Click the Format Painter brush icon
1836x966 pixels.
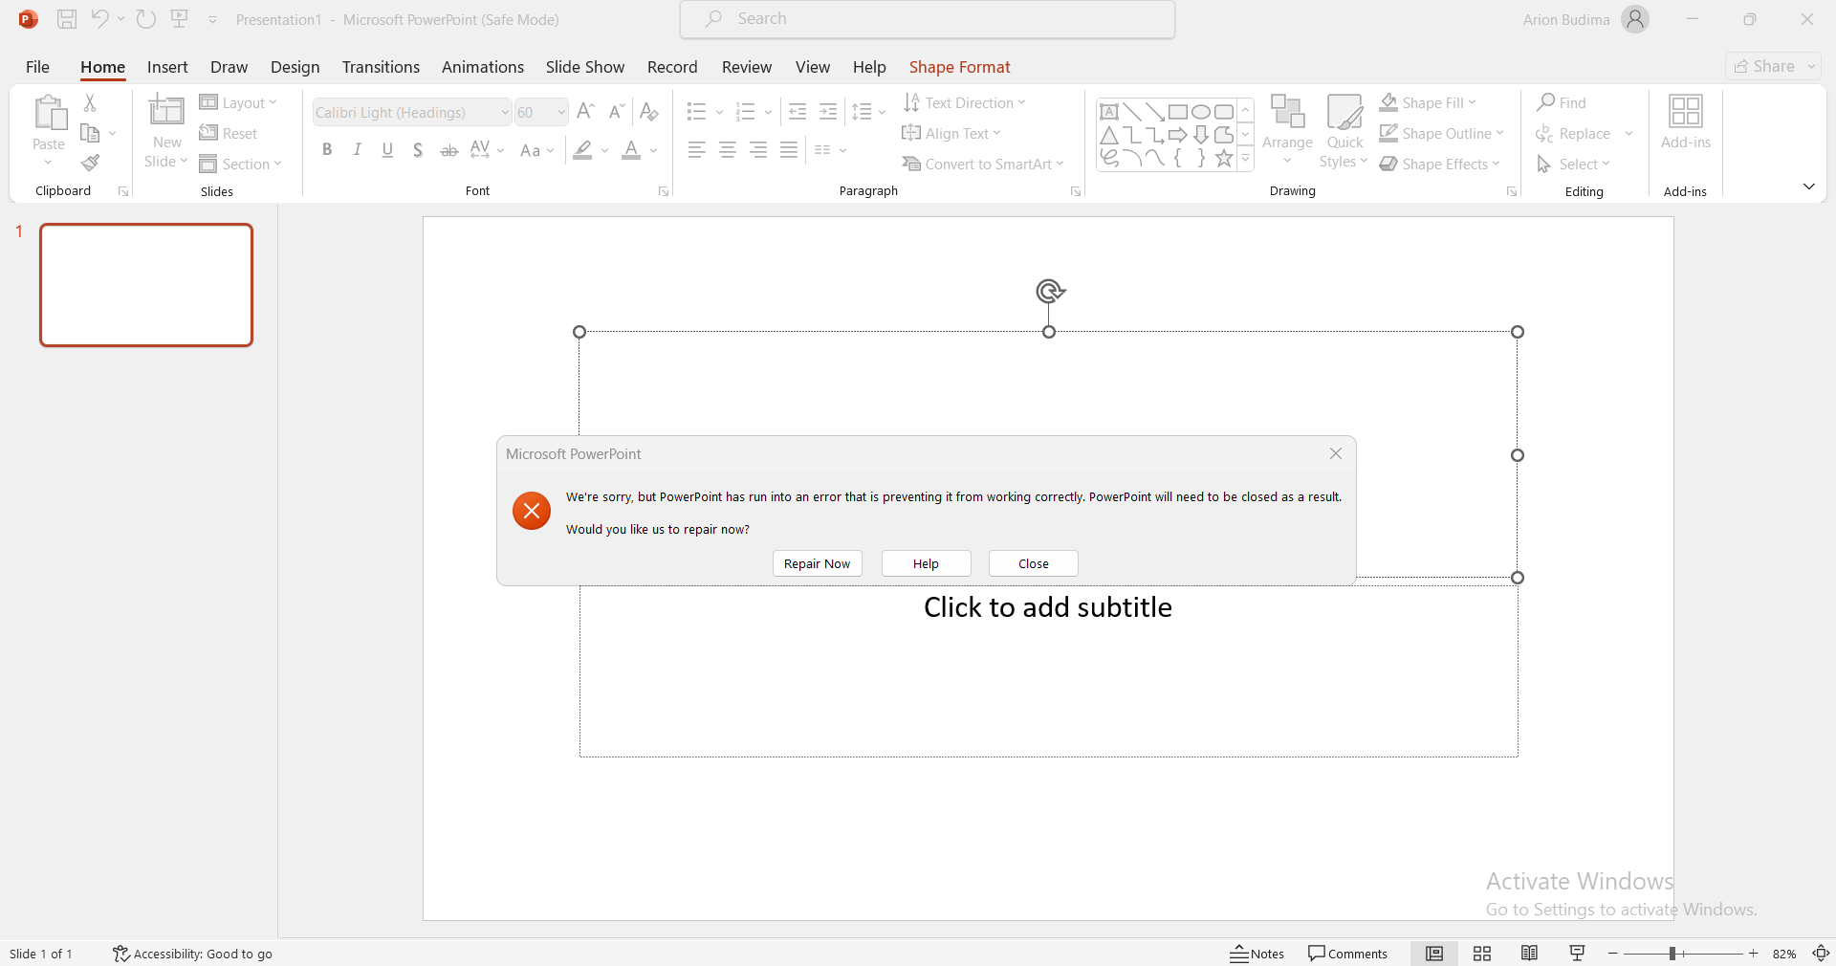tap(90, 164)
